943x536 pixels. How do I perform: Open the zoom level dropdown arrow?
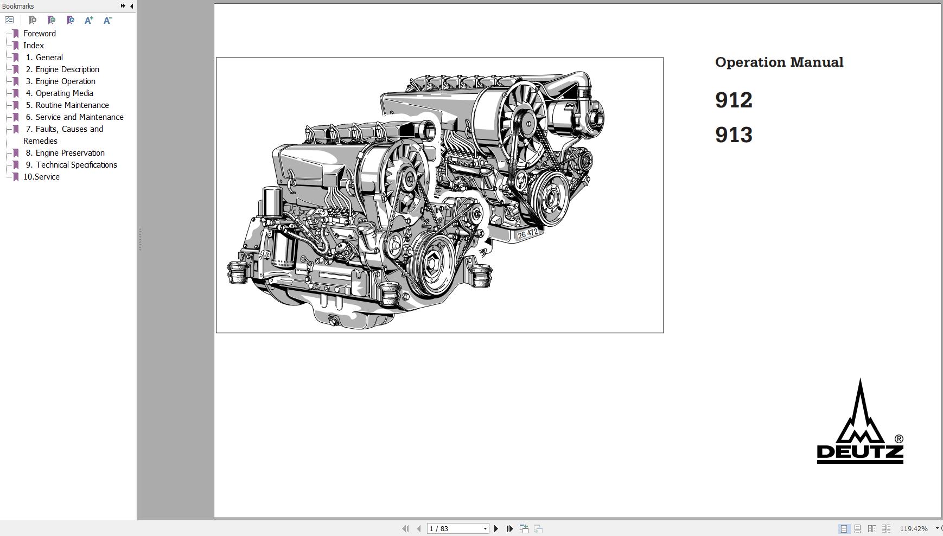point(937,528)
